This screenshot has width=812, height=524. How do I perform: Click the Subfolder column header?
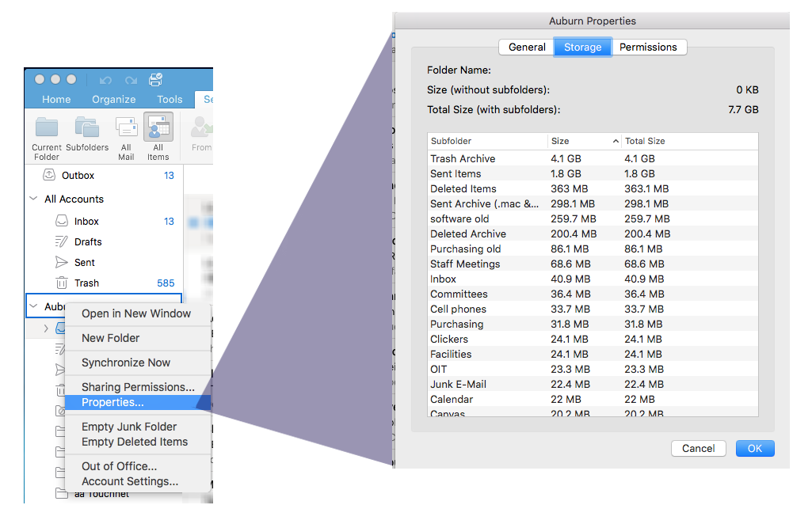tap(487, 141)
